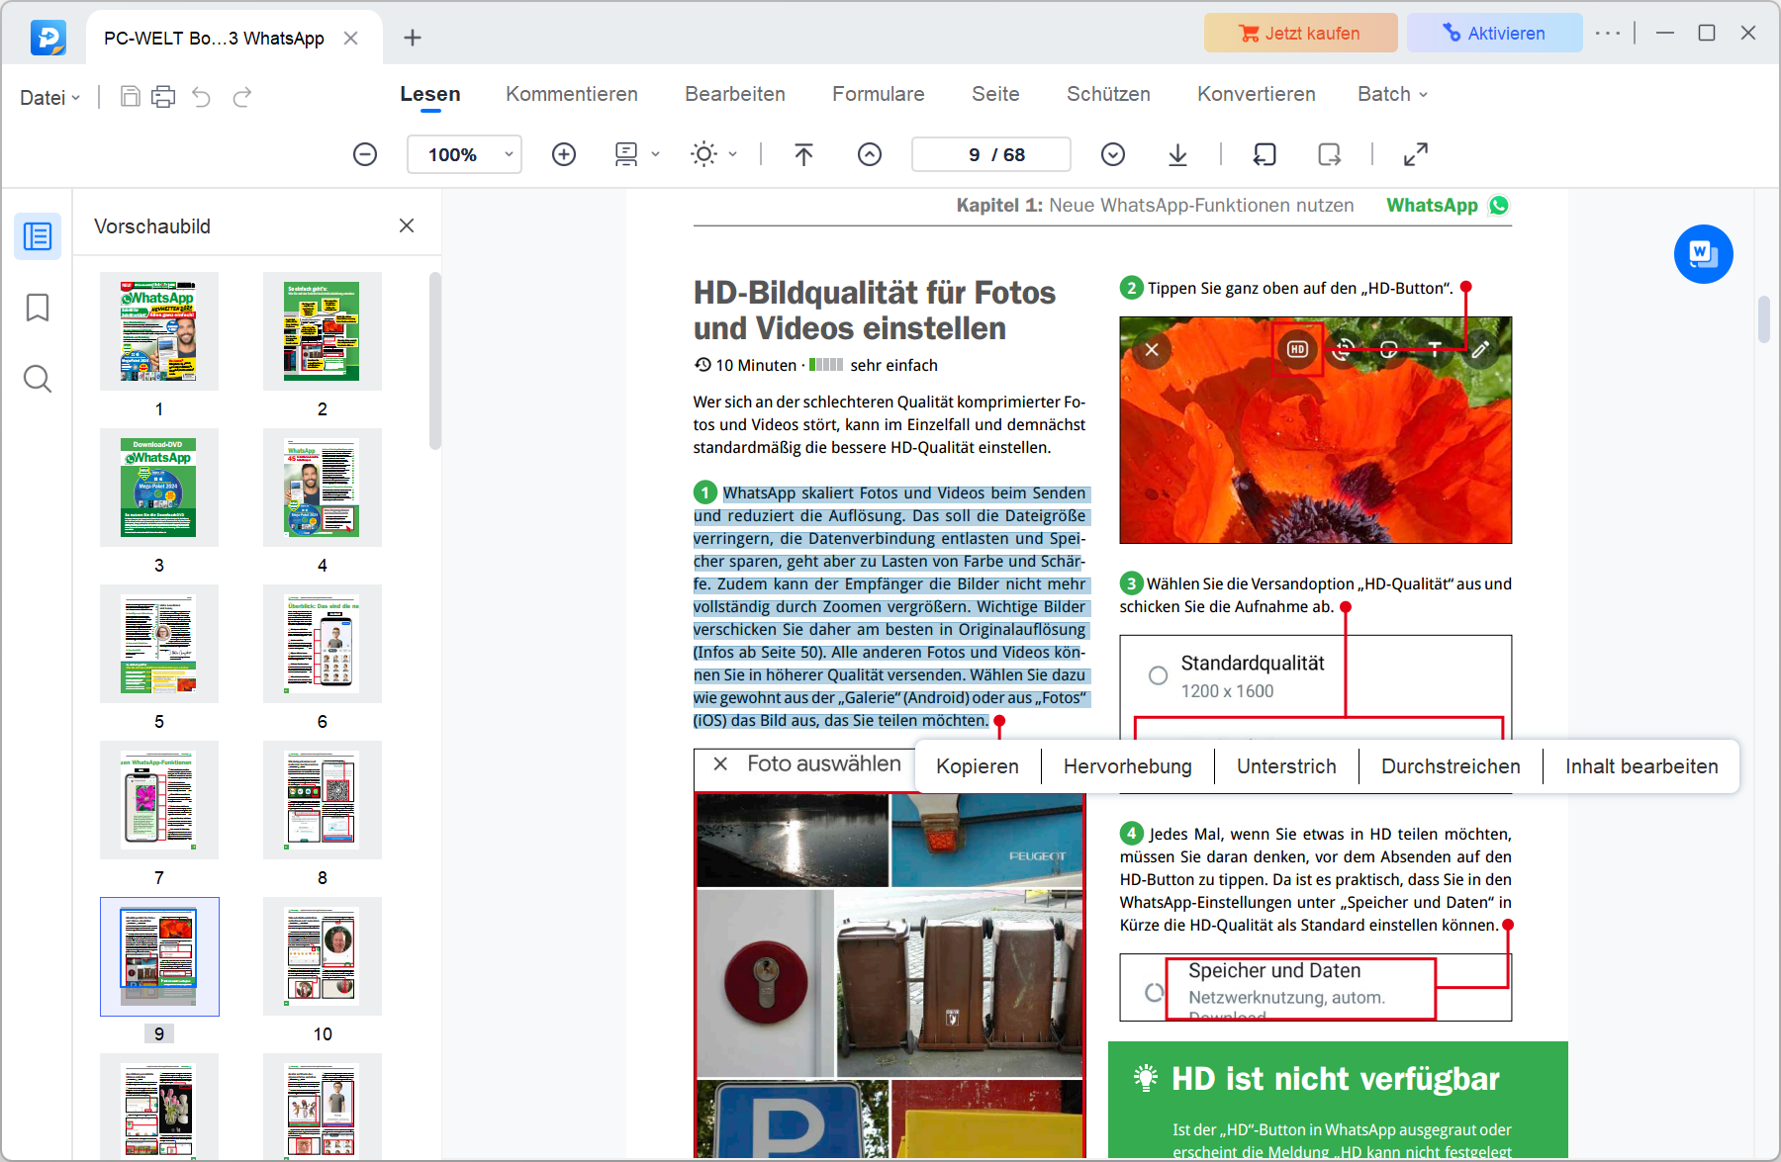
Task: Expand the Batch dropdown menu
Action: point(1392,94)
